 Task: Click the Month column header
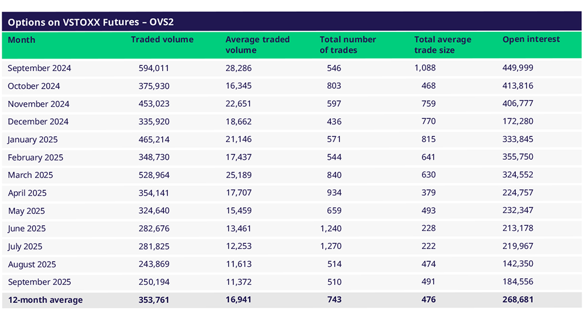pos(22,40)
